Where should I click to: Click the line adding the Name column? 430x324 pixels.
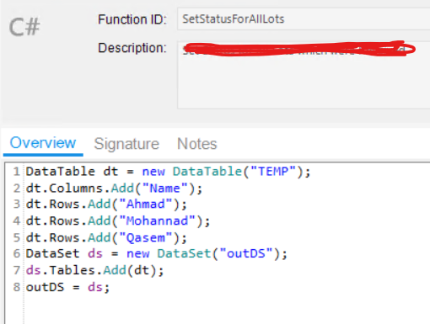(x=114, y=189)
